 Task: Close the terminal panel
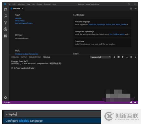[x=136, y=57]
